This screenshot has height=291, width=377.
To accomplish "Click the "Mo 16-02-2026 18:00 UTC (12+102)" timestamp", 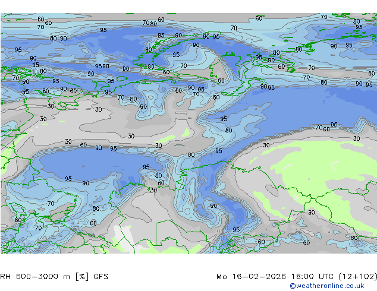I will pyautogui.click(x=297, y=277).
